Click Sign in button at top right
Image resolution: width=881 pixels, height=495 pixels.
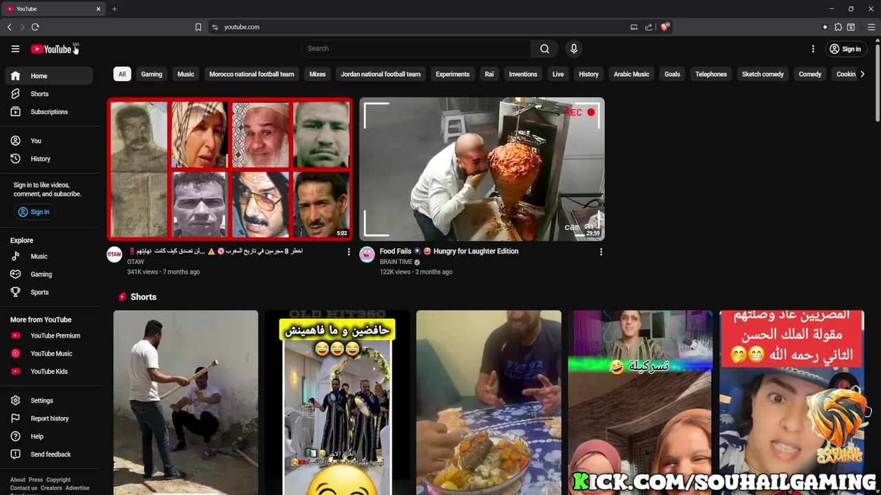(845, 49)
